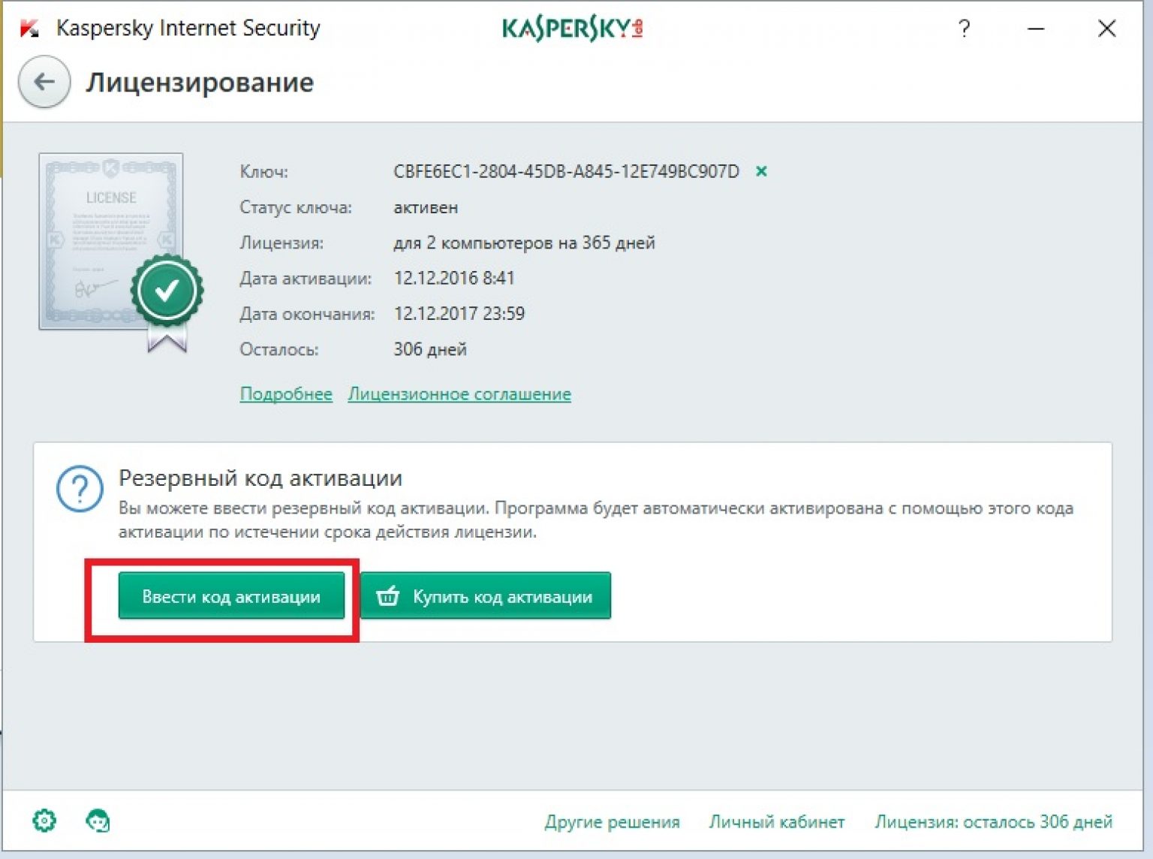
Task: Click Ввести код активации button
Action: (231, 596)
